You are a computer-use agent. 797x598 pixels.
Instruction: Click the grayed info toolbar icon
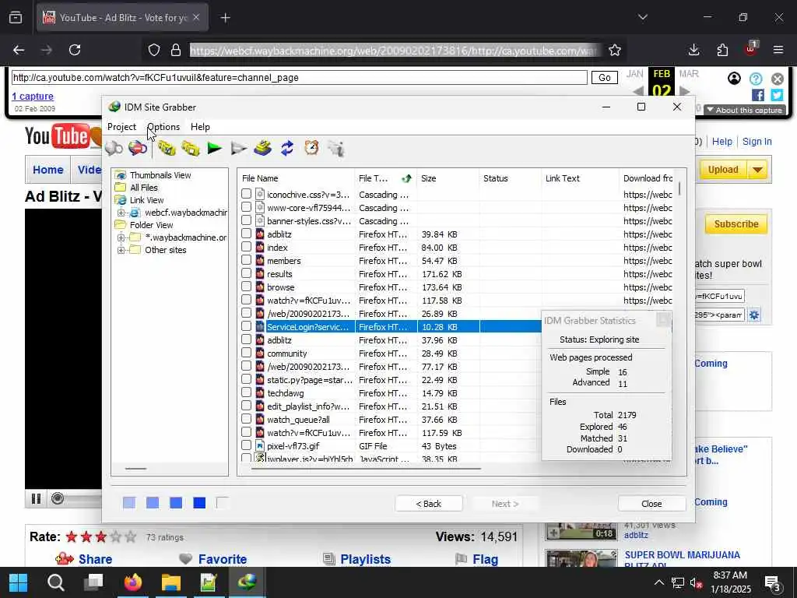pyautogui.click(x=336, y=149)
